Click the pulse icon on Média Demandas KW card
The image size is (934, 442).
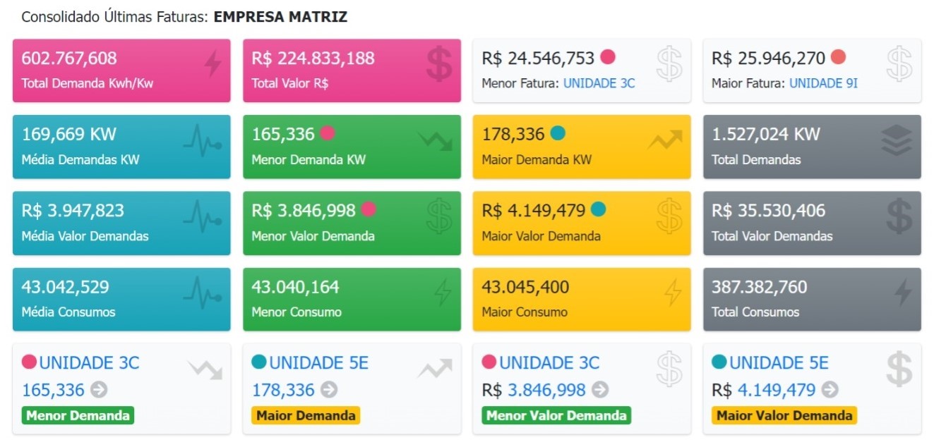[x=203, y=140]
